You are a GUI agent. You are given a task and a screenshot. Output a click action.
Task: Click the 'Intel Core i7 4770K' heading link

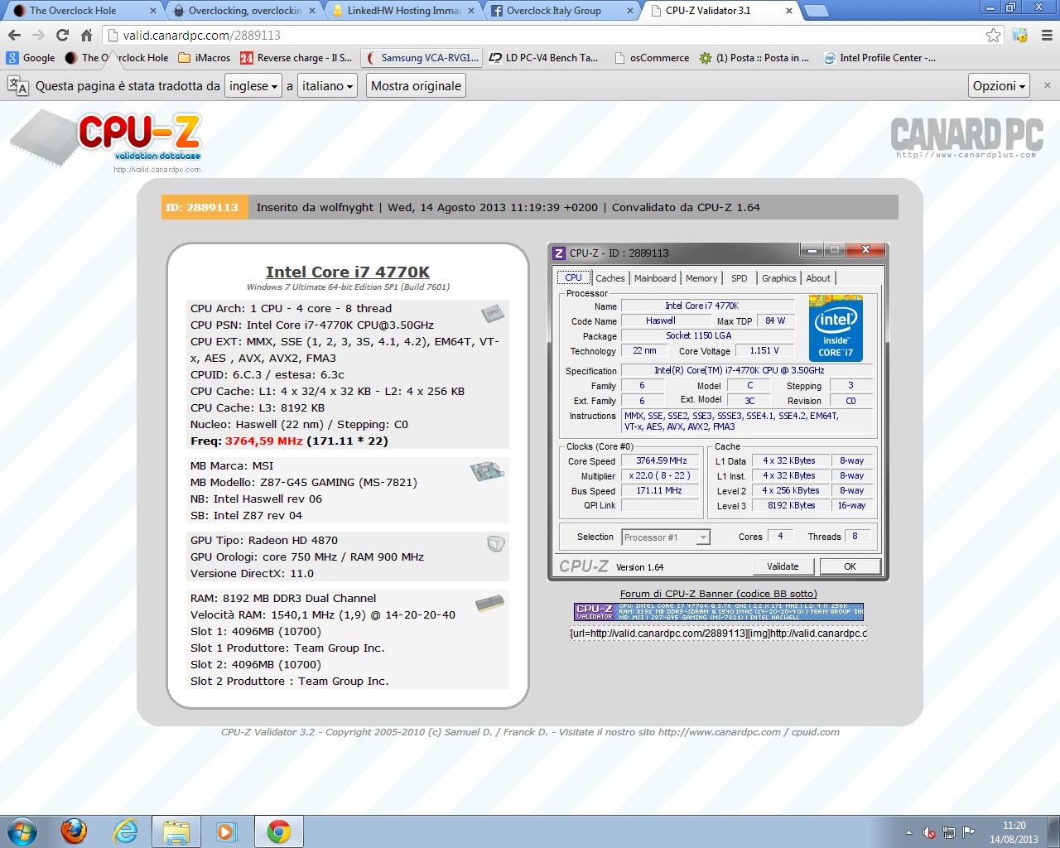click(348, 272)
